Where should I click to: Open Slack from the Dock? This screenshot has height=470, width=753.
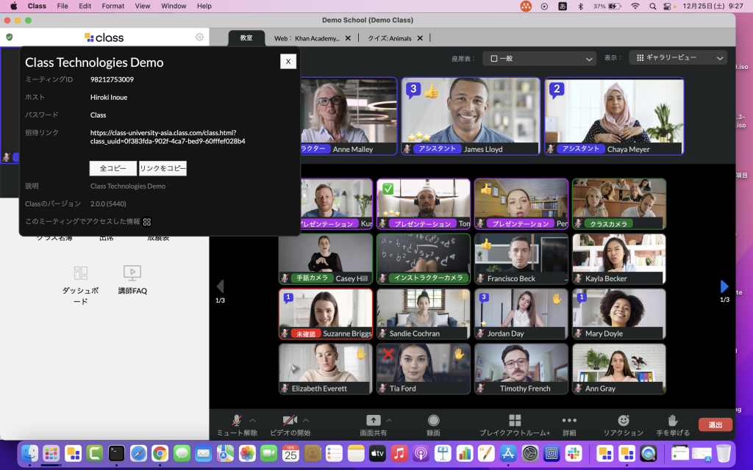coord(574,453)
